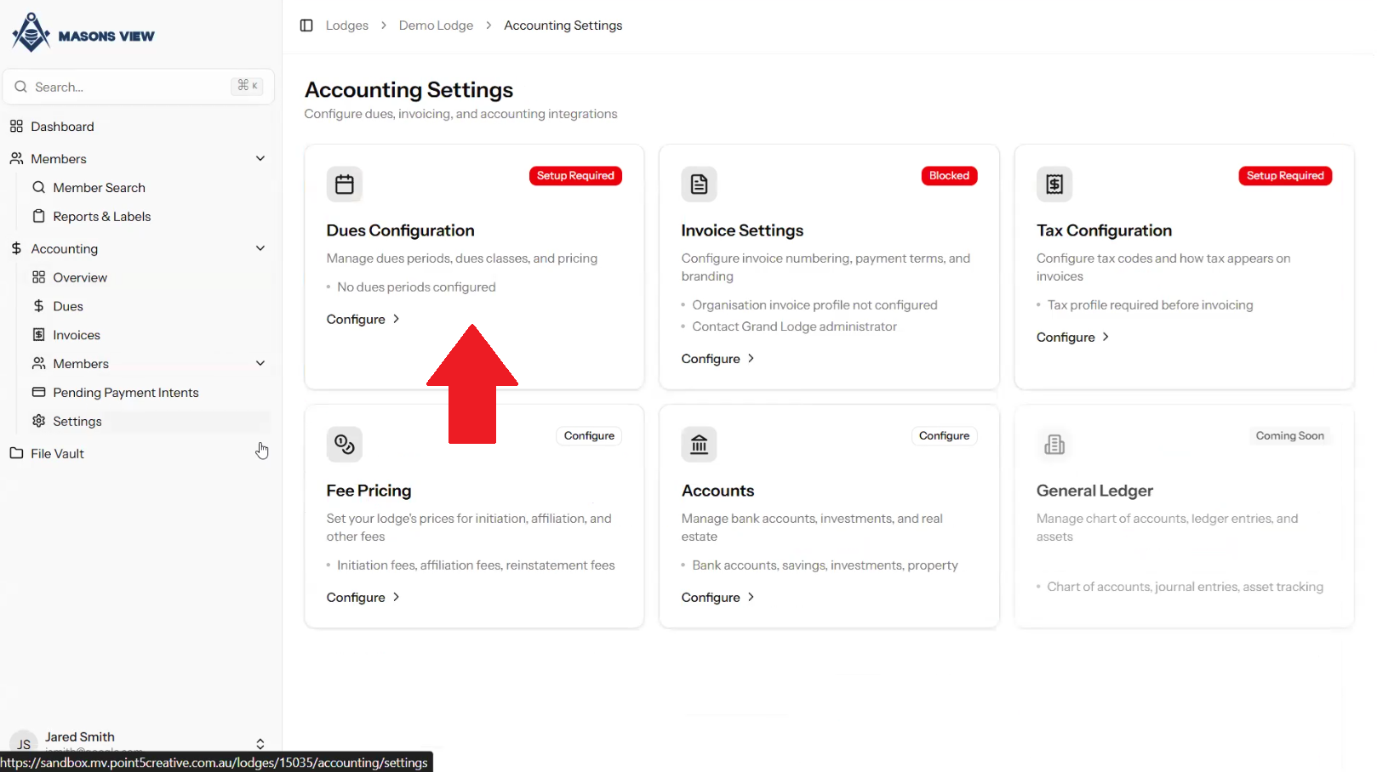Open the Invoices sidebar item

point(77,335)
